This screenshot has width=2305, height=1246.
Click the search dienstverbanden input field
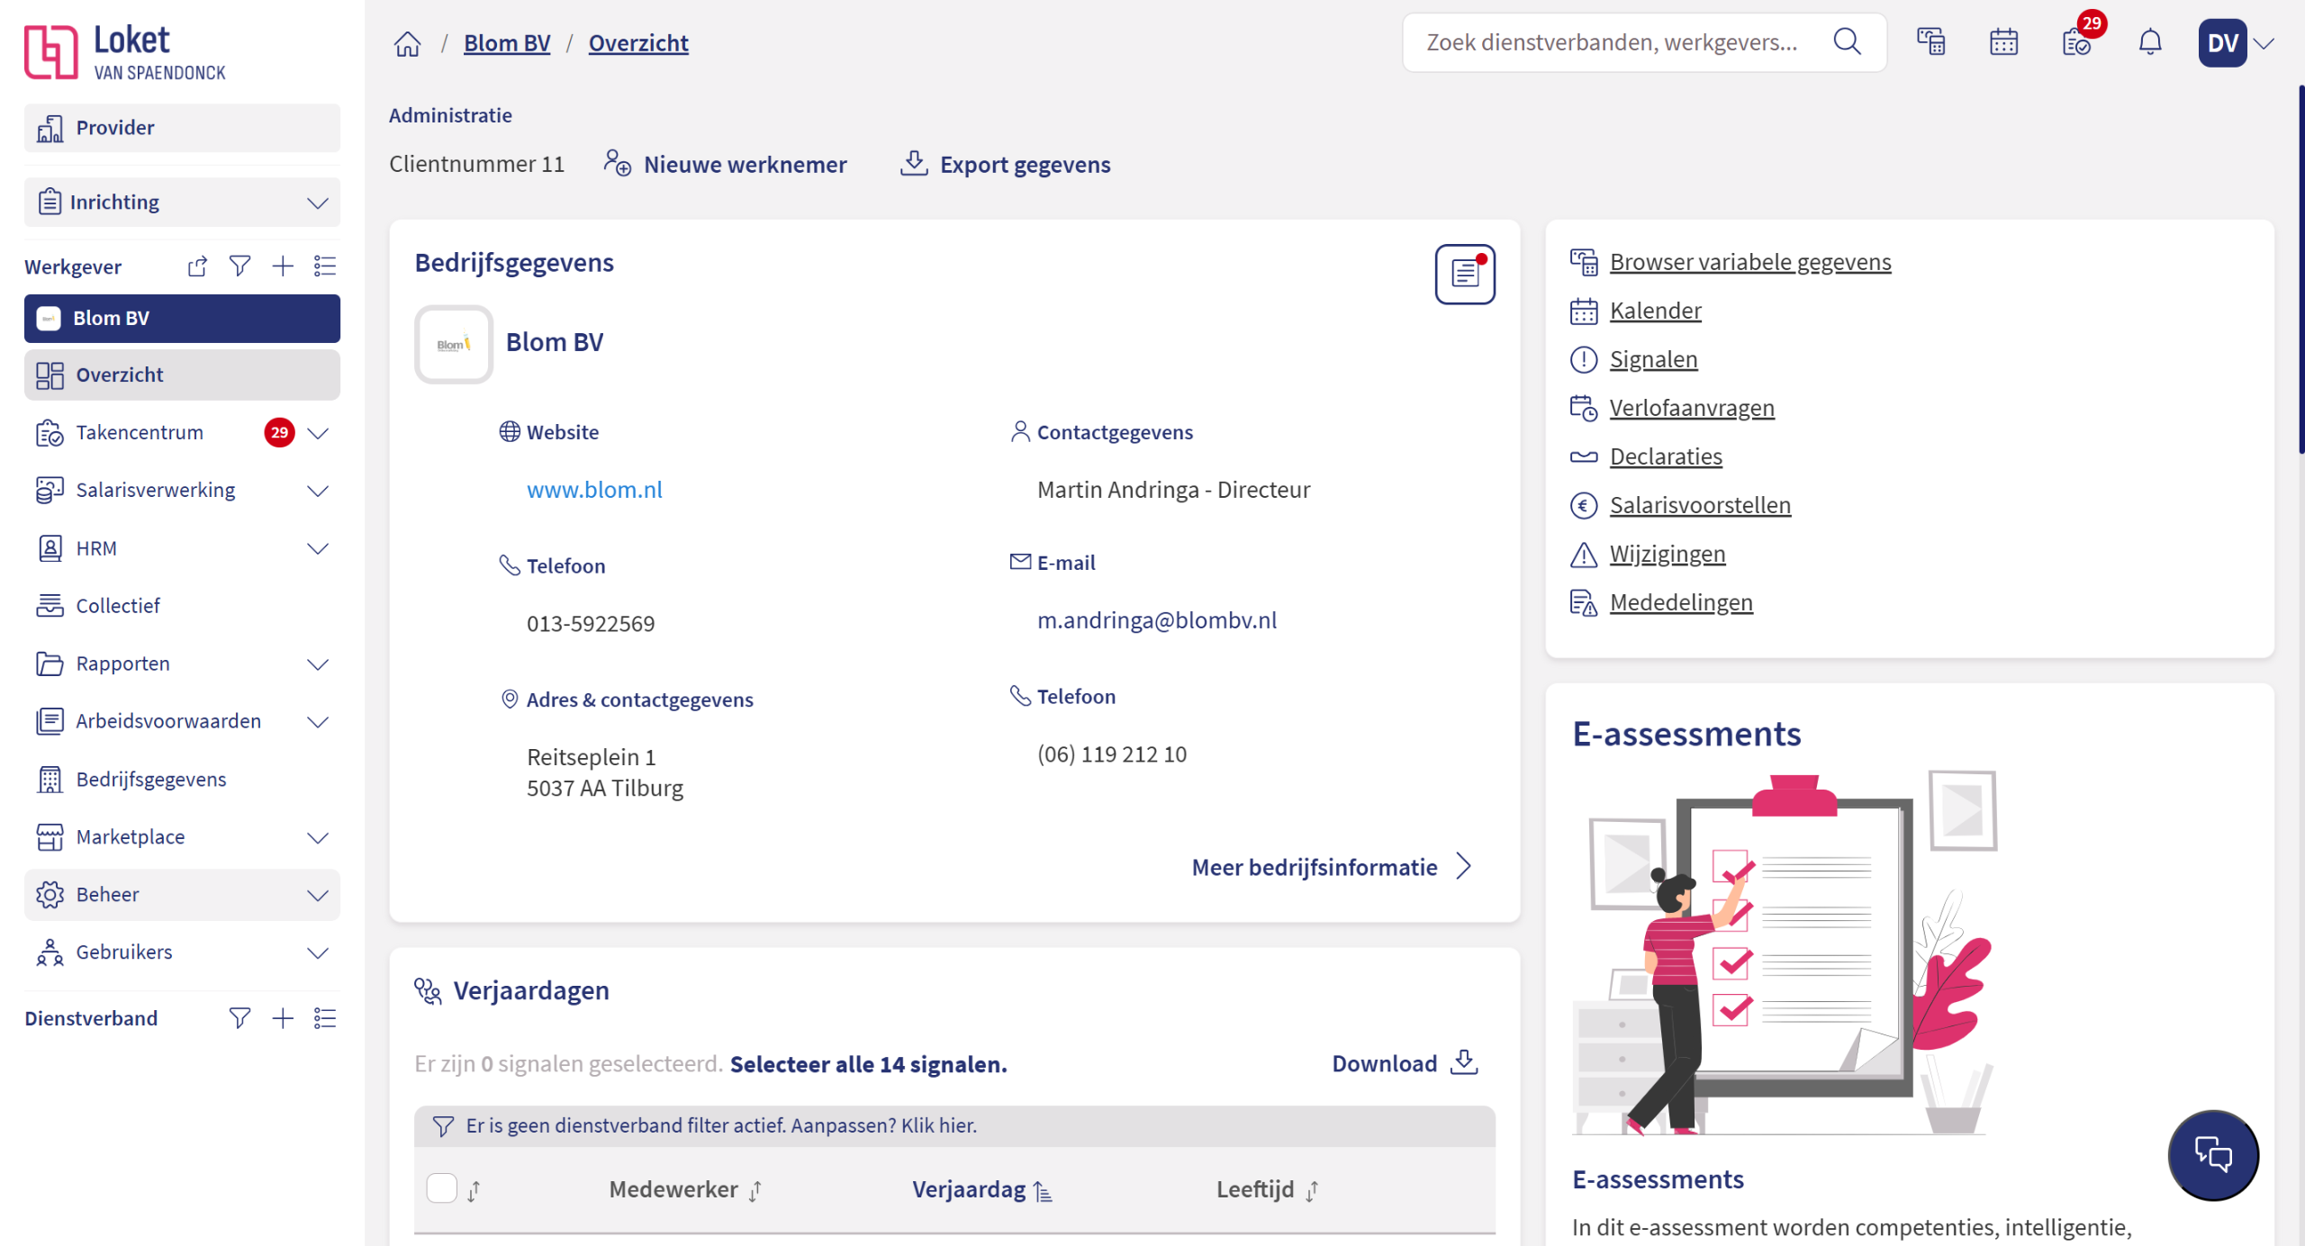point(1612,42)
